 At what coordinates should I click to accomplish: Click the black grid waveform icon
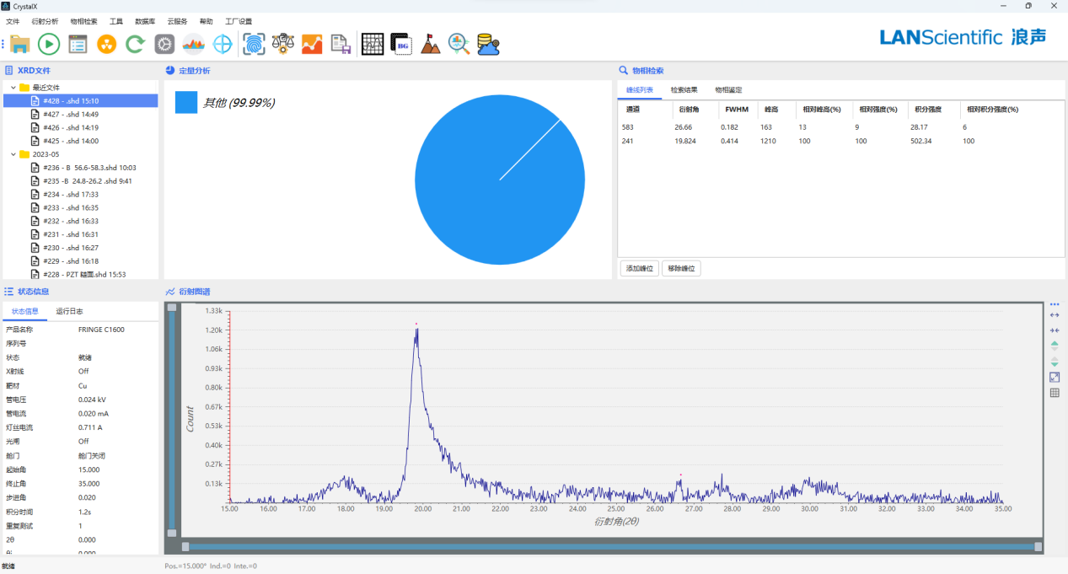[x=373, y=44]
